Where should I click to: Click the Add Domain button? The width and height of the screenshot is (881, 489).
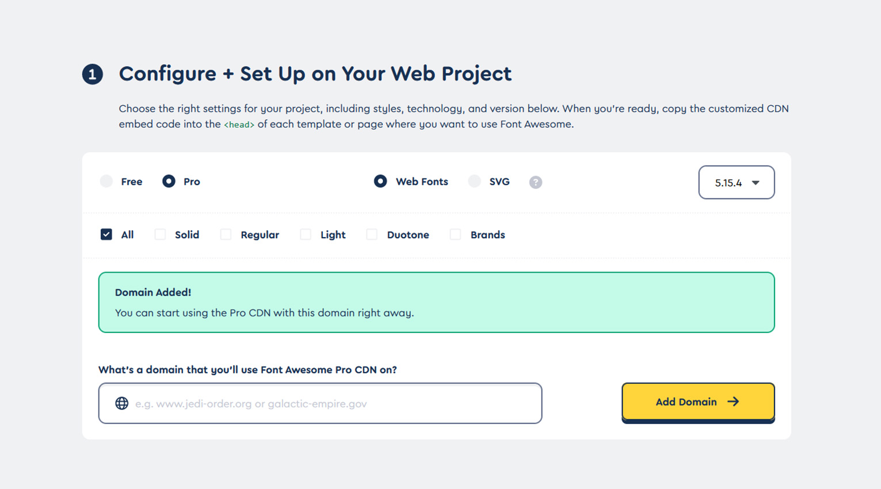698,402
